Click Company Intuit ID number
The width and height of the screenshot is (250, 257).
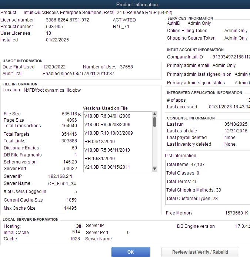pos(231,57)
